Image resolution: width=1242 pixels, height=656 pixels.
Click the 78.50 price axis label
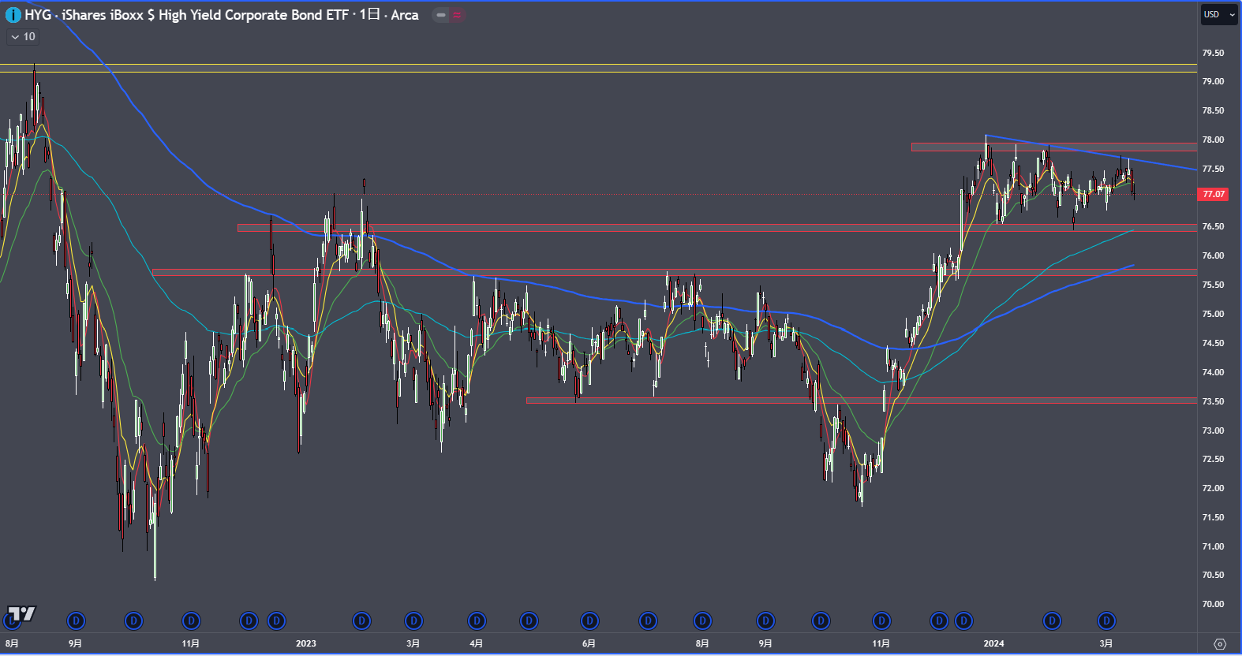point(1213,110)
